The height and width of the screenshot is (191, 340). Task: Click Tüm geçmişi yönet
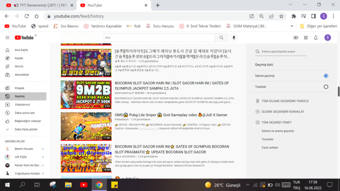[x=273, y=123]
